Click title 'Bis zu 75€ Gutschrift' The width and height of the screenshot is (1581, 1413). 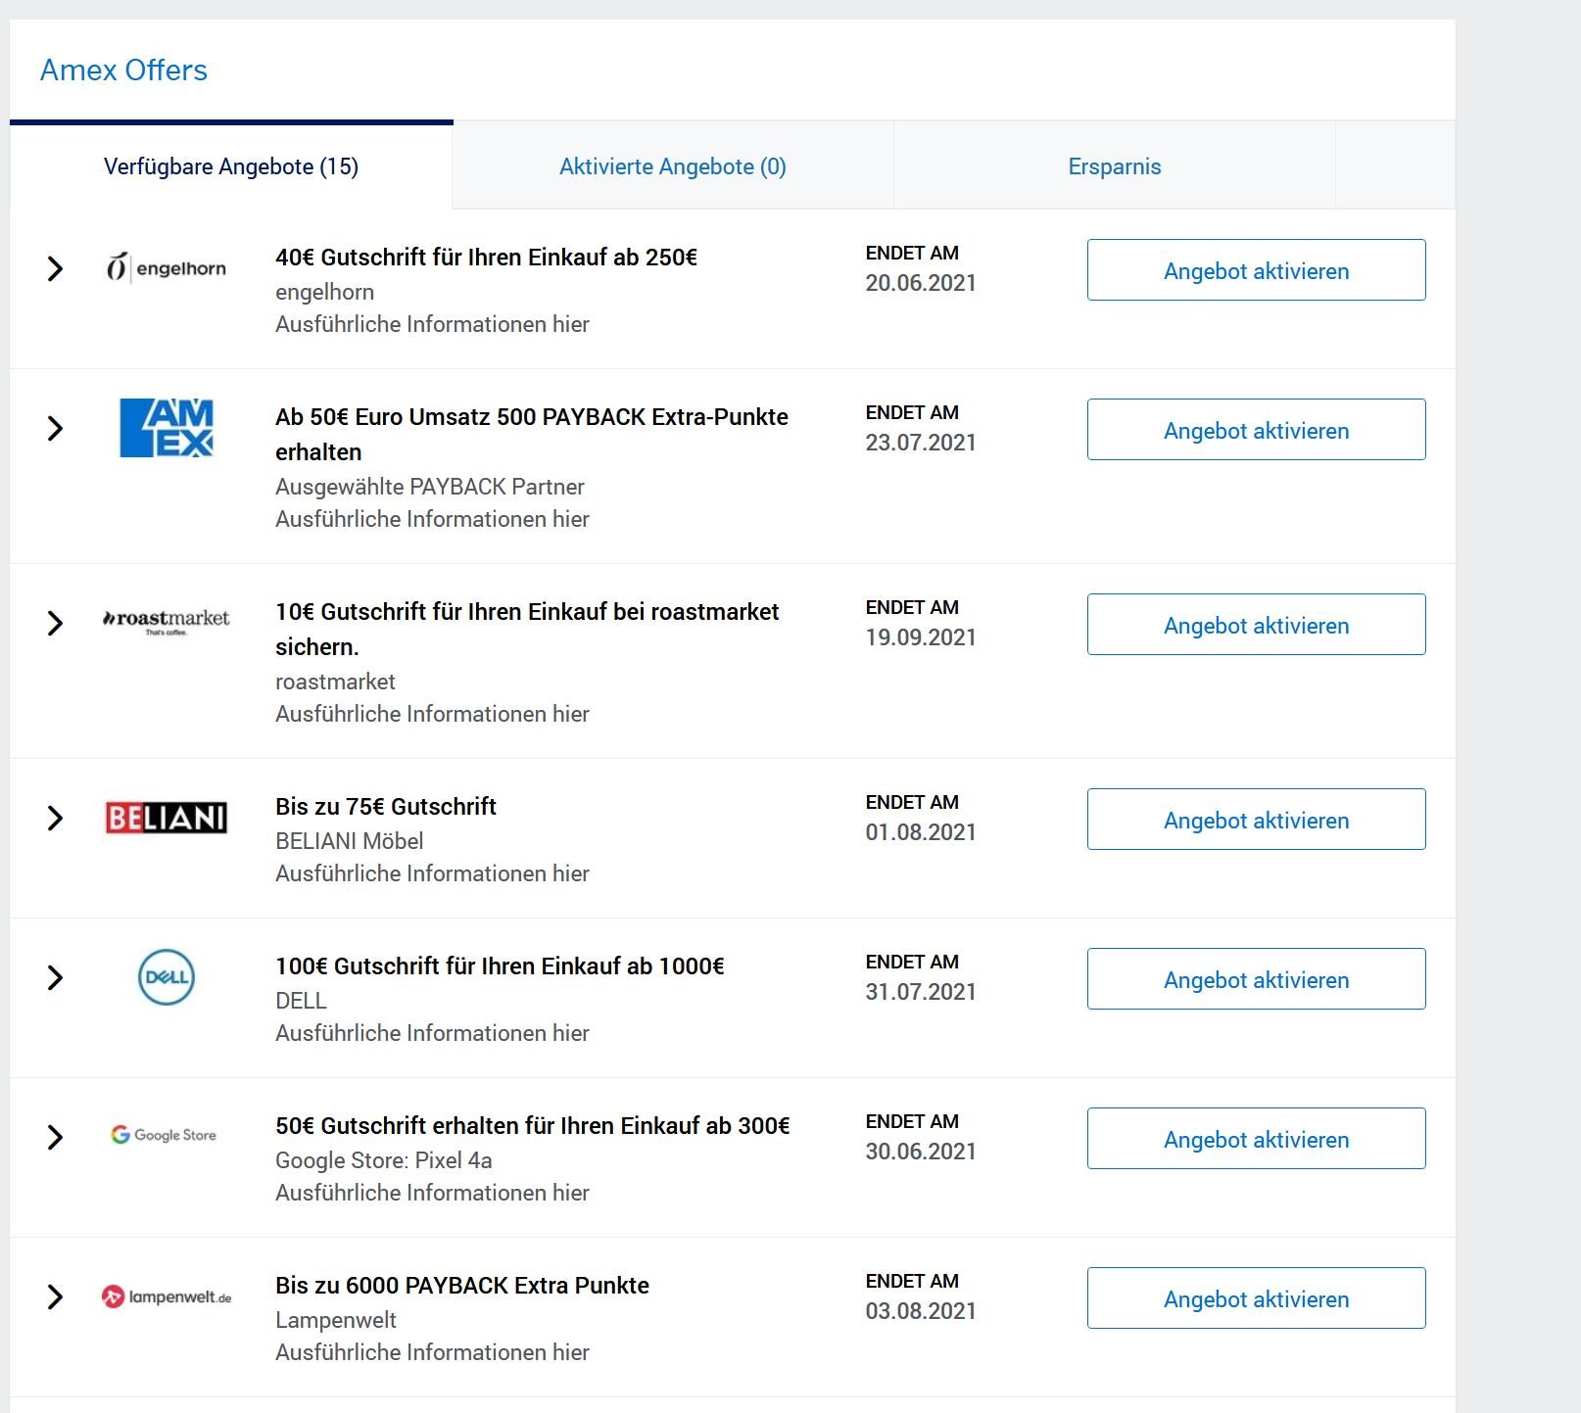tap(386, 807)
